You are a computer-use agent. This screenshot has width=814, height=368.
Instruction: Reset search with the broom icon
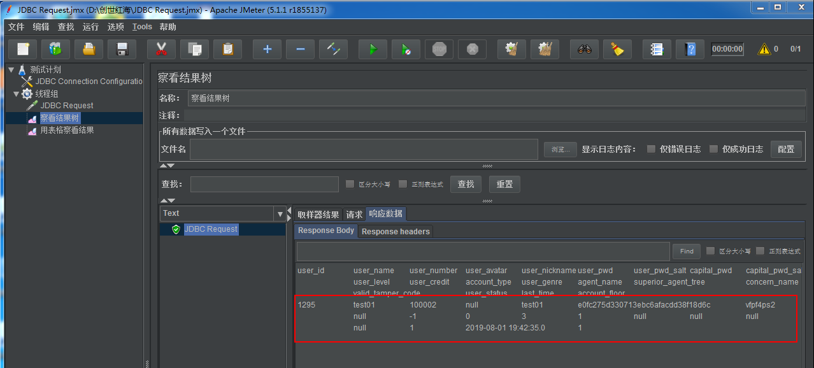coord(617,49)
